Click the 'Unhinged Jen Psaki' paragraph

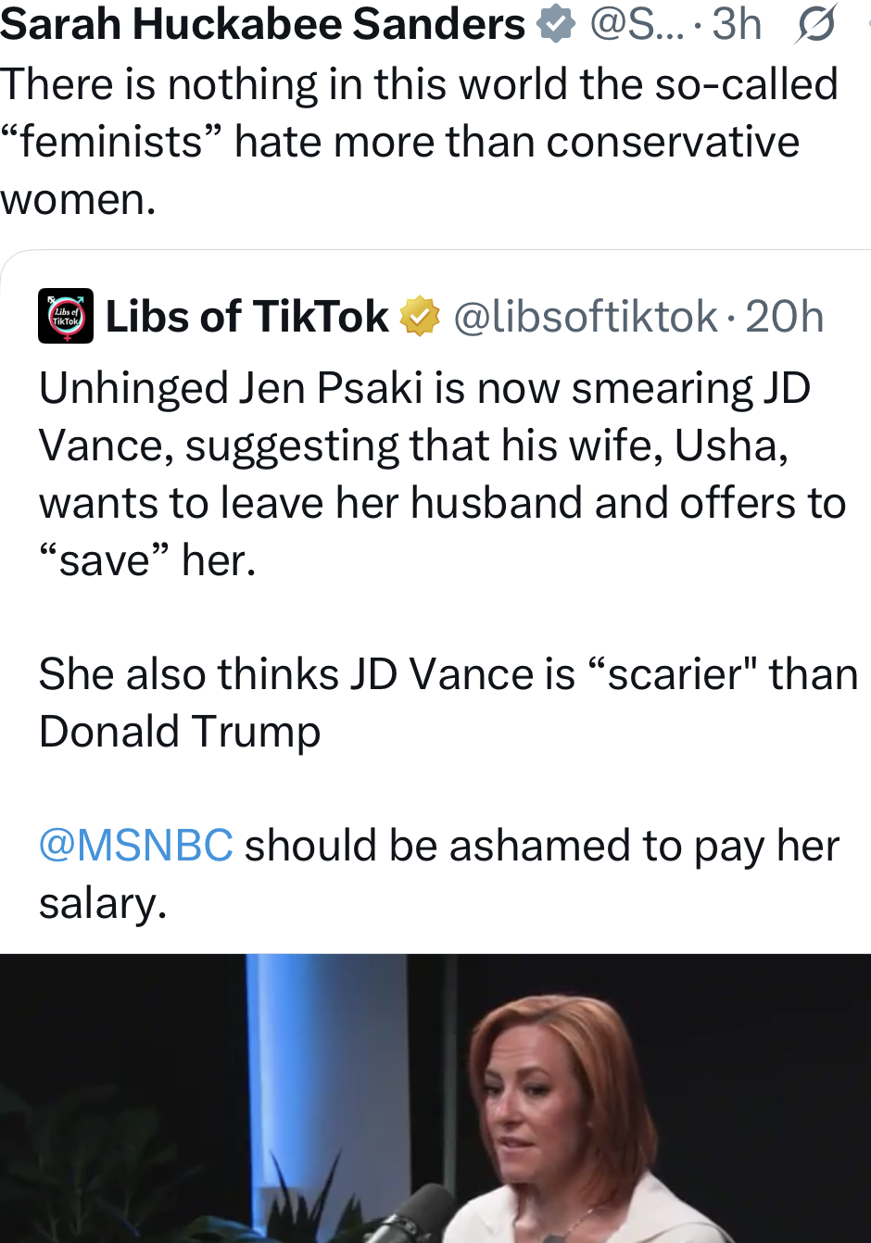point(435,472)
